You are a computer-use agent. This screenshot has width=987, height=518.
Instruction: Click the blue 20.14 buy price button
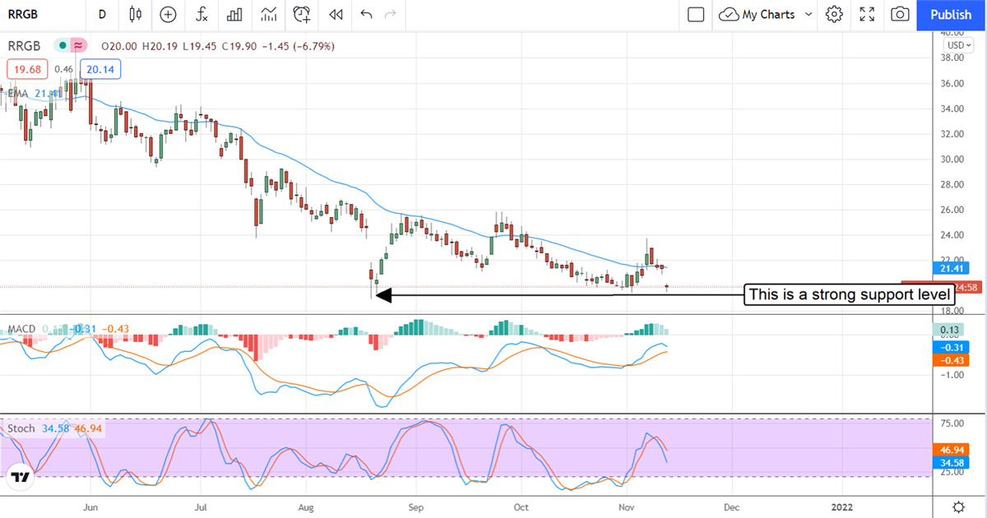click(100, 70)
